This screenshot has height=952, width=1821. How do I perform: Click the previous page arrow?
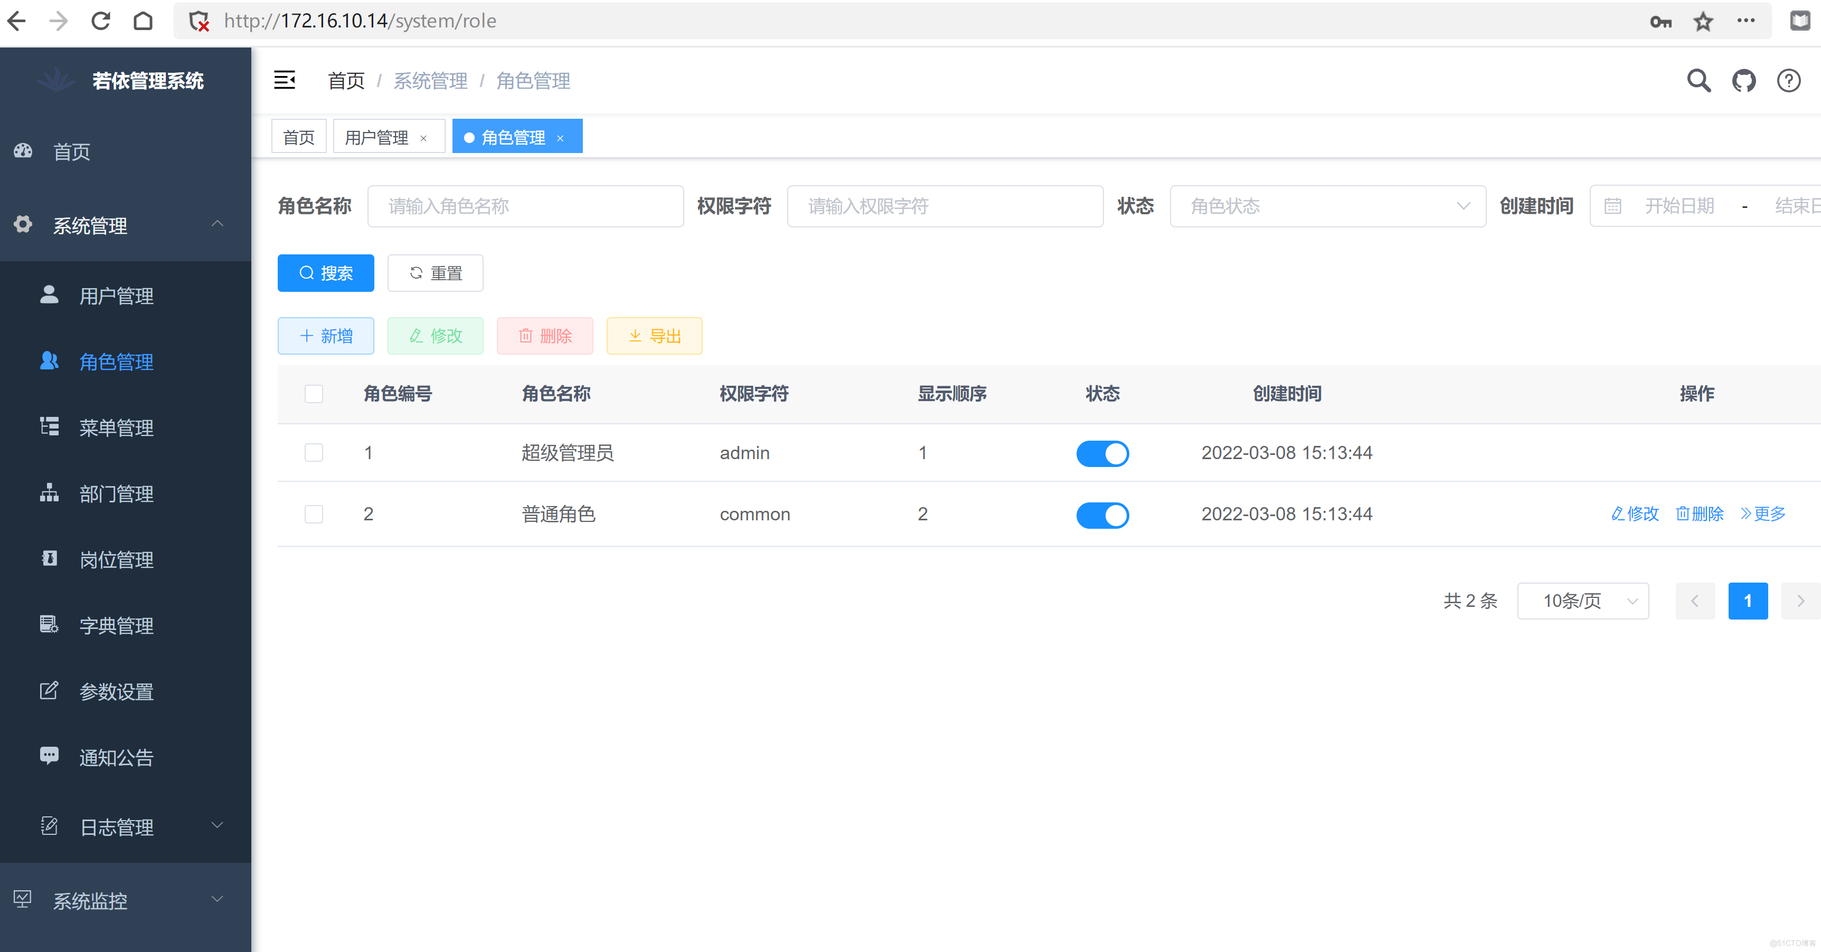pyautogui.click(x=1695, y=601)
